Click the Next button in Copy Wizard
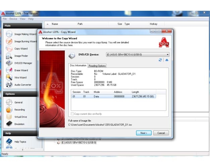This screenshot has height=168, width=210. coord(144,133)
